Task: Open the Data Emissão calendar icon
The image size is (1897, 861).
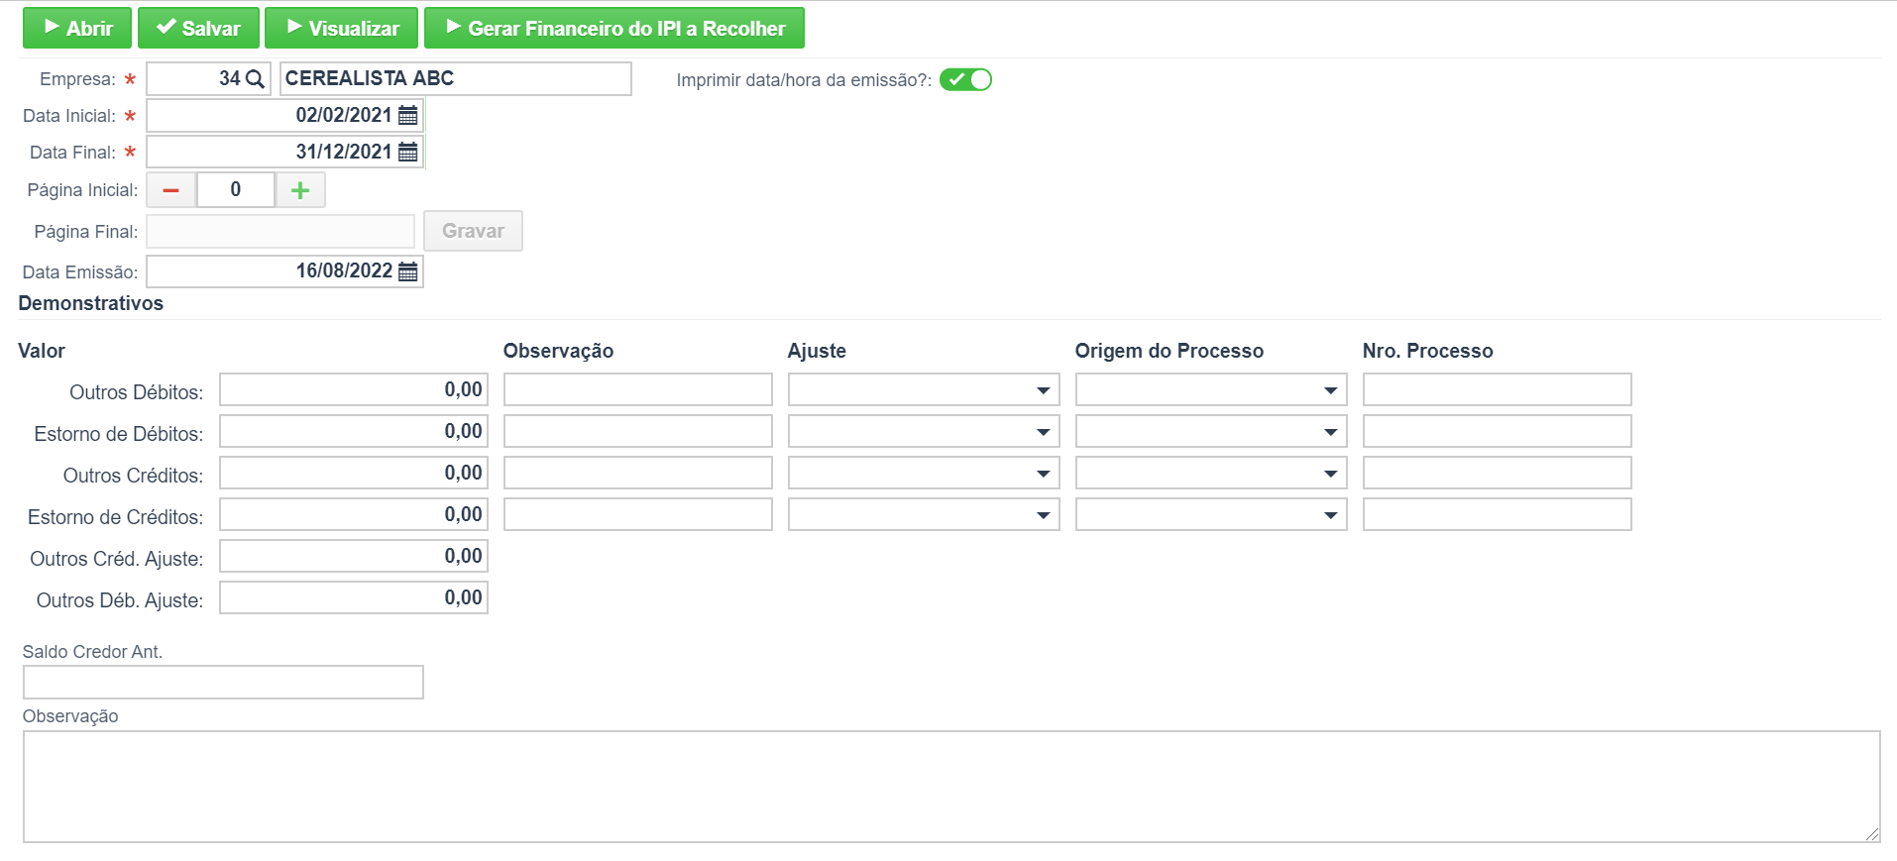Action: pyautogui.click(x=407, y=271)
